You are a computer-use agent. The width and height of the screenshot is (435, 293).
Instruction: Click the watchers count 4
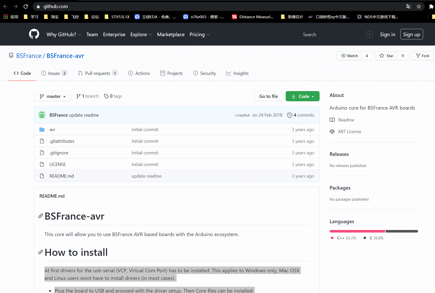(x=367, y=56)
